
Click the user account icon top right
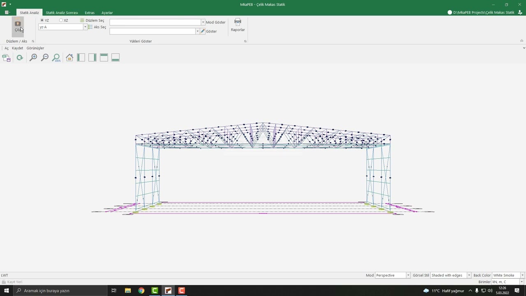(x=520, y=12)
